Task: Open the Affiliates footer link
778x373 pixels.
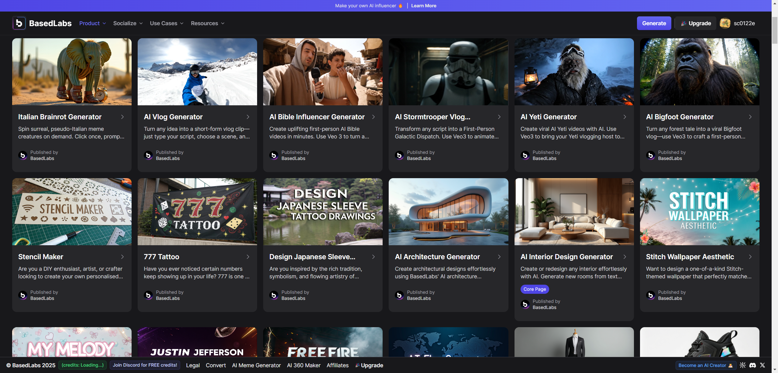Action: click(338, 365)
